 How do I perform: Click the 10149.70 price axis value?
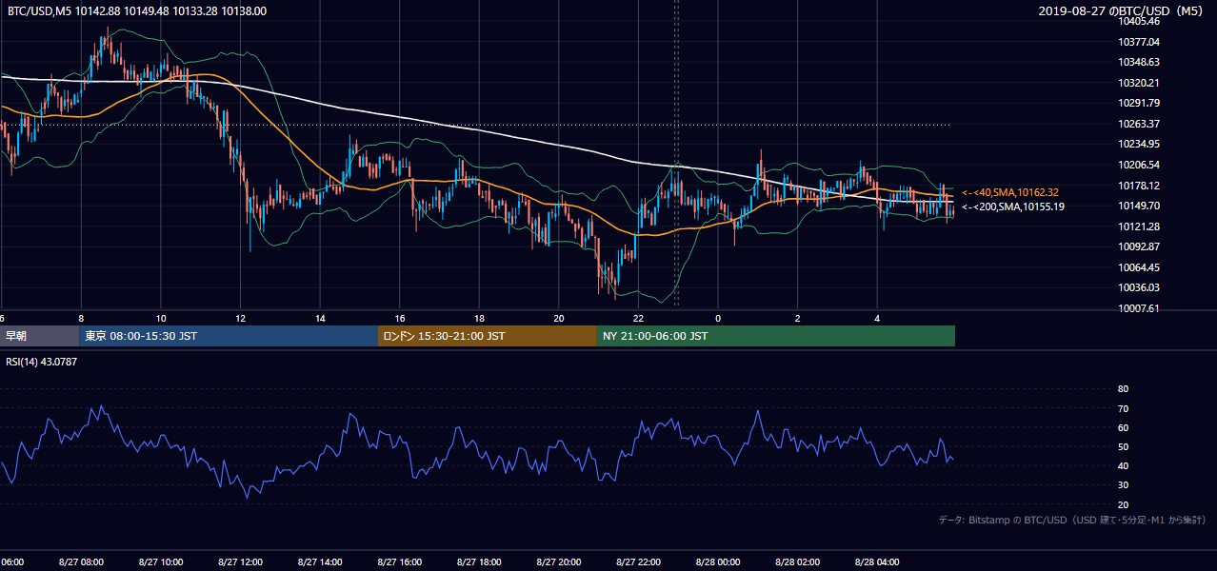(1138, 206)
